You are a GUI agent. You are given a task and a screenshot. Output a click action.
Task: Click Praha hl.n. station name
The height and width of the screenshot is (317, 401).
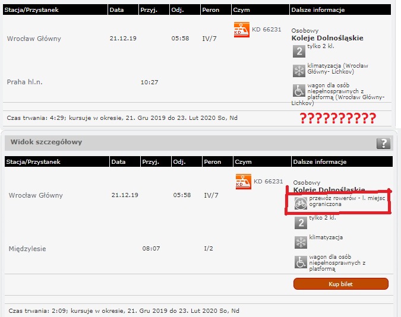coord(24,82)
